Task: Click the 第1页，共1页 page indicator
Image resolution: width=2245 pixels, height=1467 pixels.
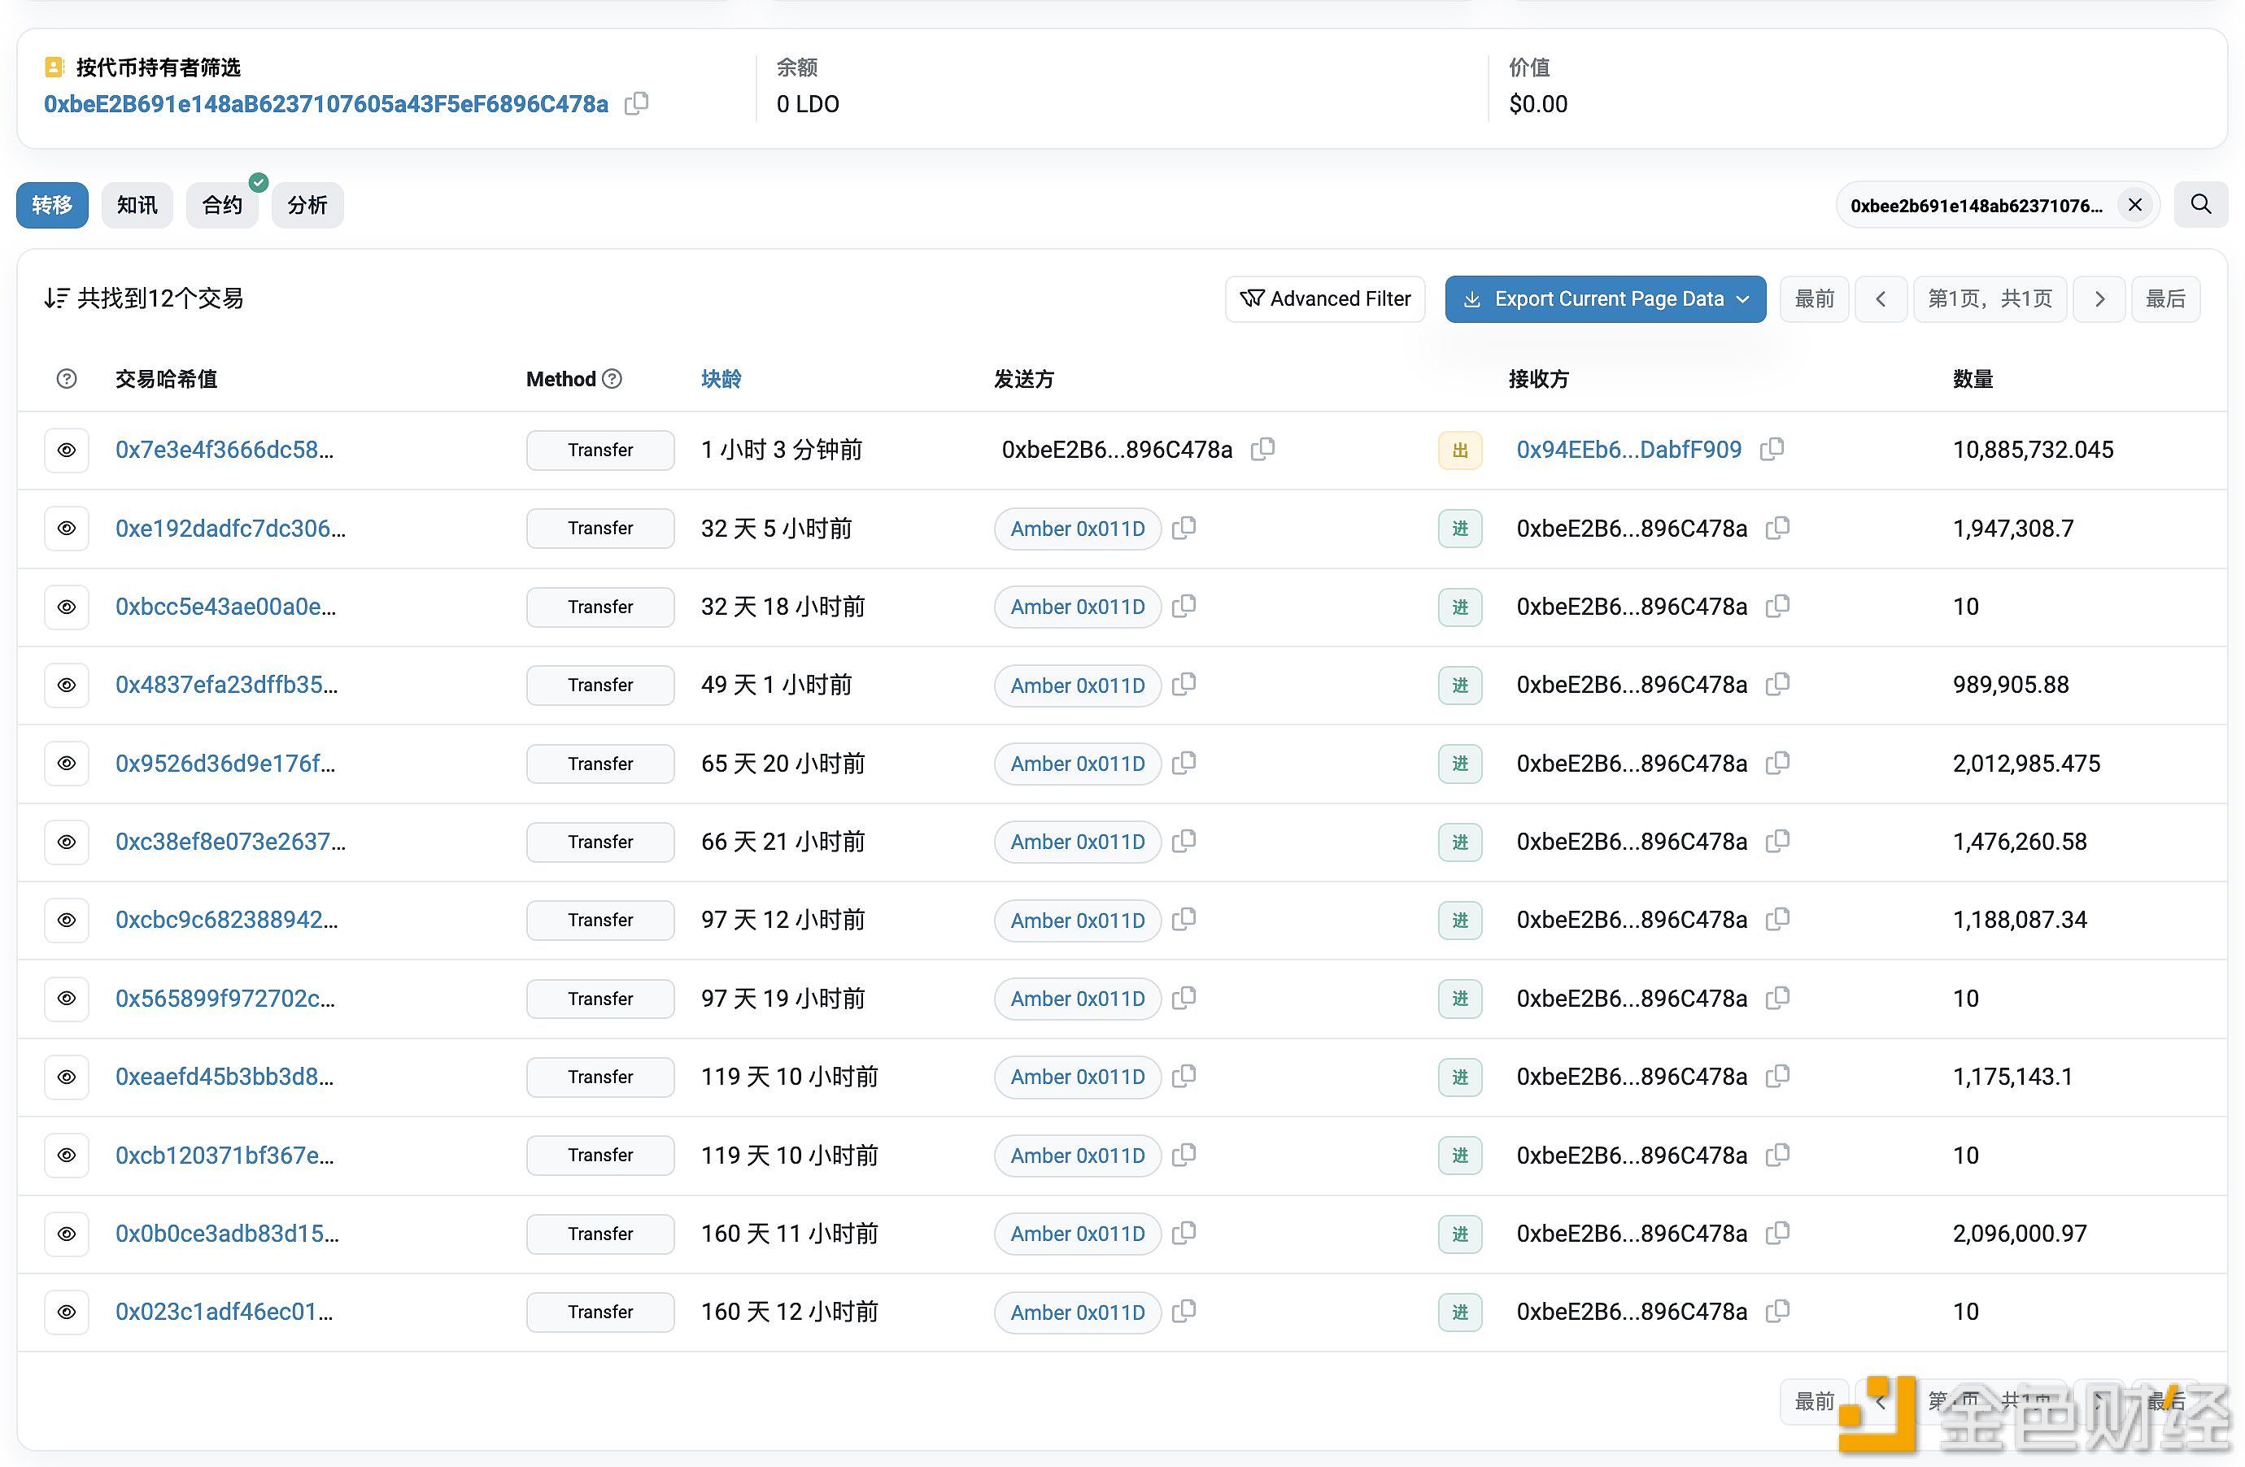Action: point(1990,299)
